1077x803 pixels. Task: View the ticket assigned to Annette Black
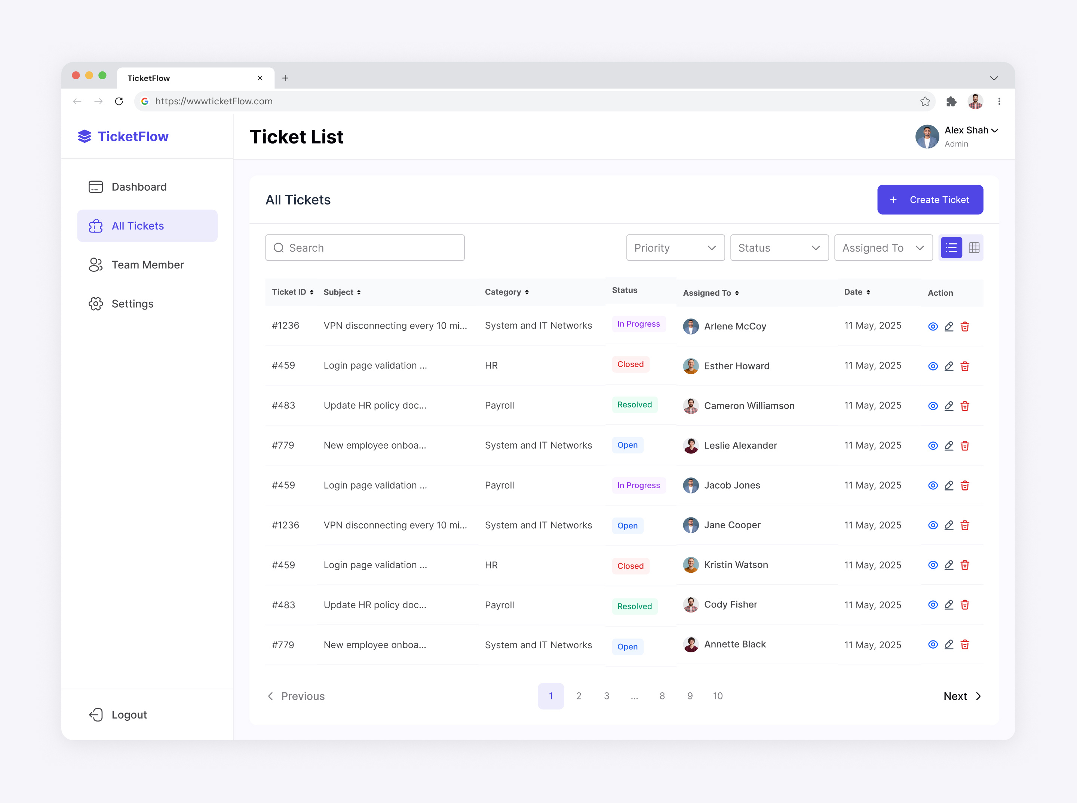tap(933, 644)
